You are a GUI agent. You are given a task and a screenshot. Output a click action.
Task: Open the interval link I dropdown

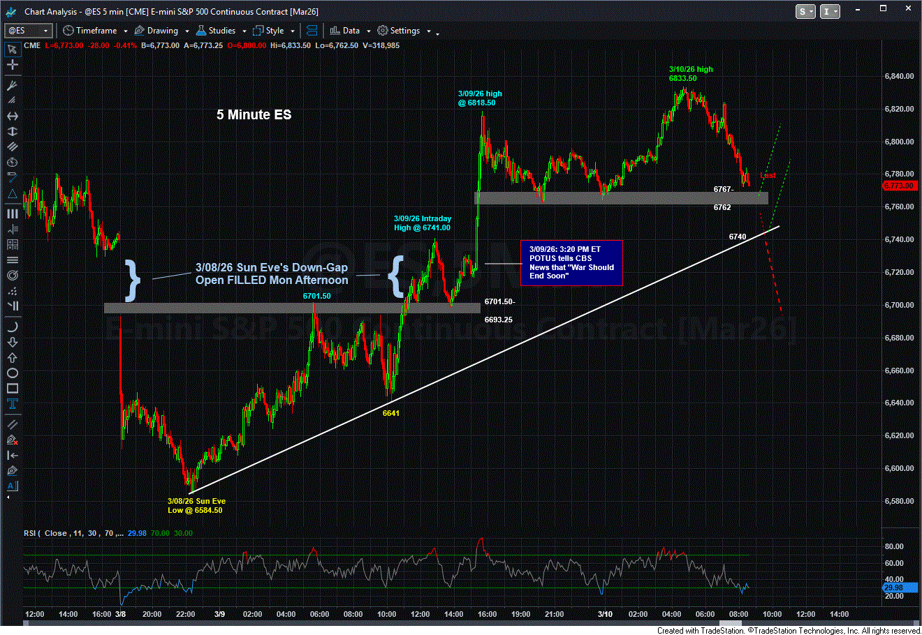tap(830, 11)
